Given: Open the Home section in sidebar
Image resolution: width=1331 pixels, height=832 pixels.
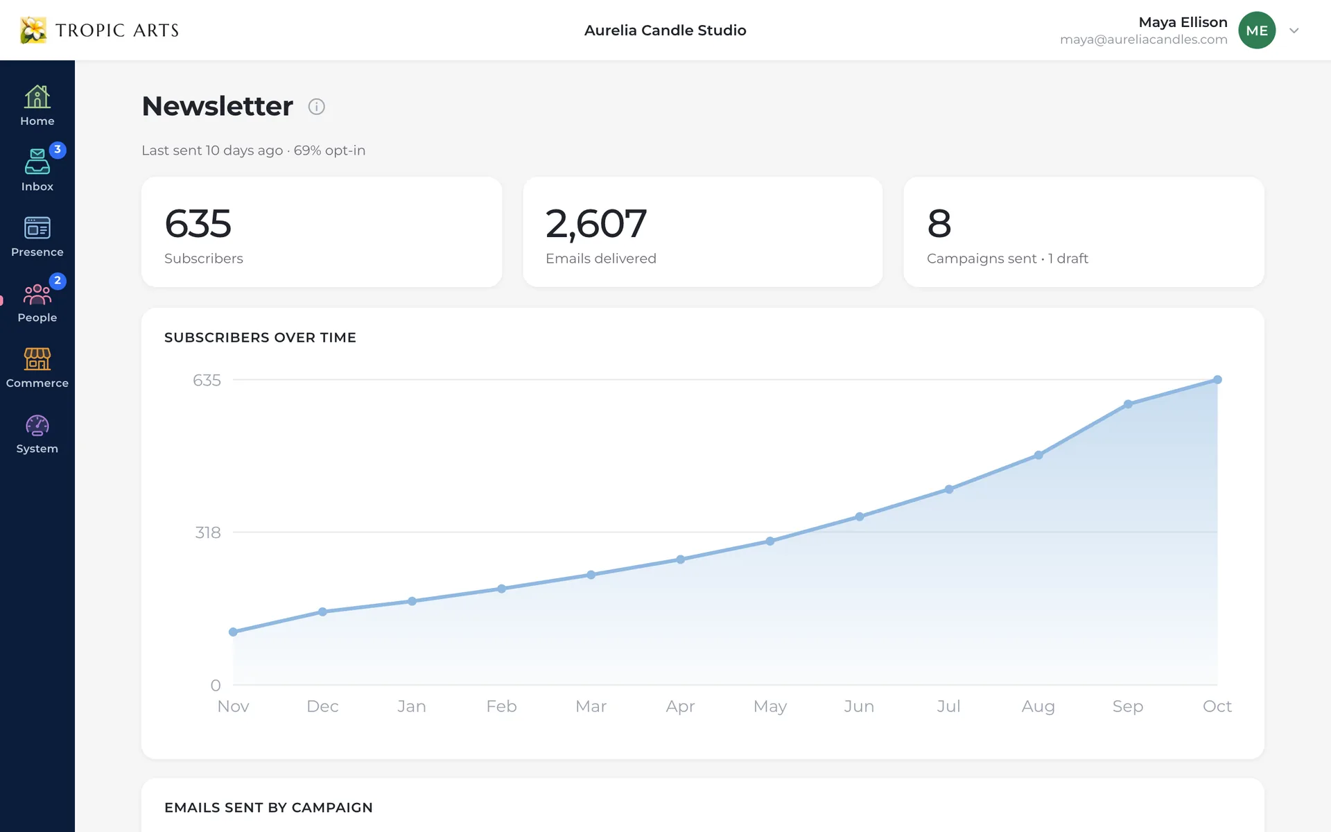Looking at the screenshot, I should point(37,105).
